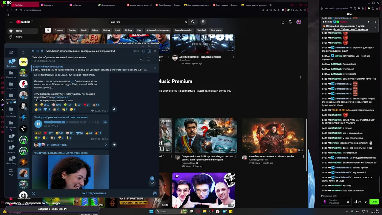Image resolution: width=382 pixels, height=215 pixels.
Task: Jump to latest message down arrow
Action: coord(152,183)
